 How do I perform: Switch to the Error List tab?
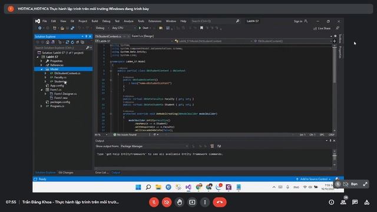(x=102, y=173)
